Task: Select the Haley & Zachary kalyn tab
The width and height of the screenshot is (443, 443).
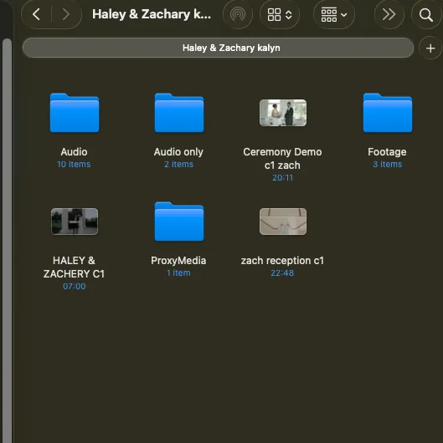Action: (x=218, y=48)
